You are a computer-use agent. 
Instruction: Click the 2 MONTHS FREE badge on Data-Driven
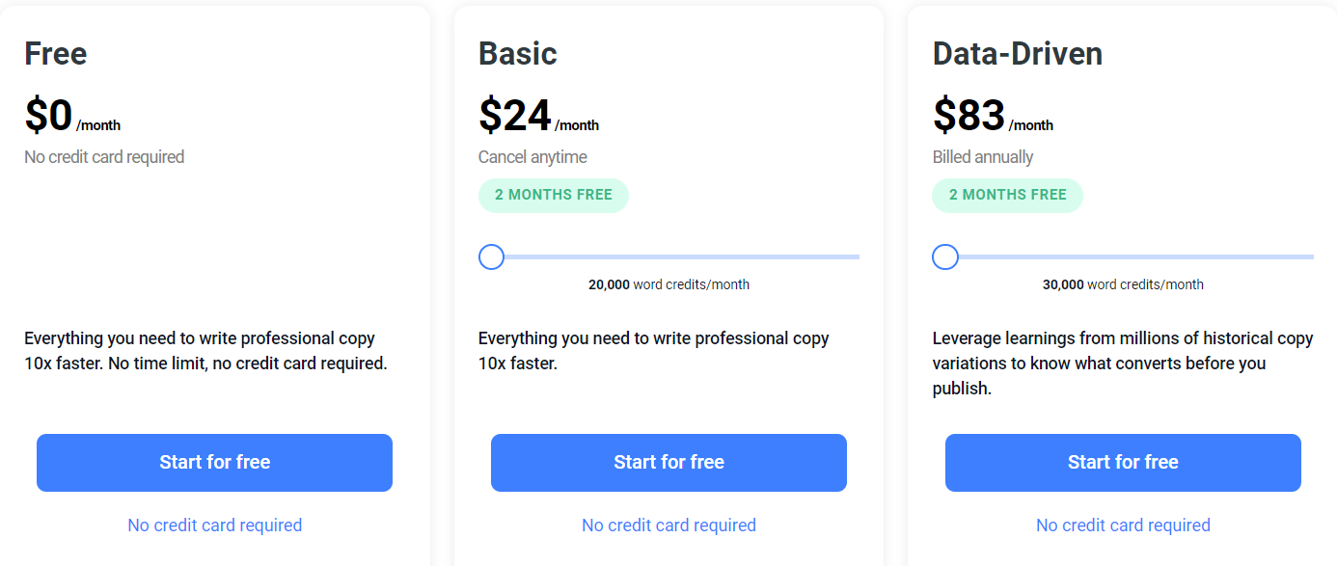click(x=1008, y=195)
